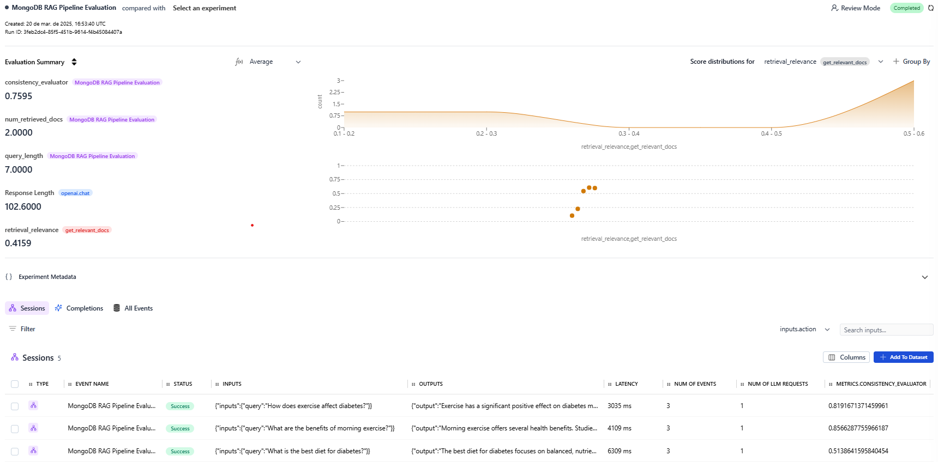Click session type icon in first row
Image resolution: width=938 pixels, height=462 pixels.
[33, 405]
